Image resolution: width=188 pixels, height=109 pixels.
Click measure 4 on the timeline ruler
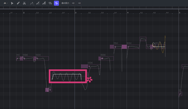coord(128,12)
